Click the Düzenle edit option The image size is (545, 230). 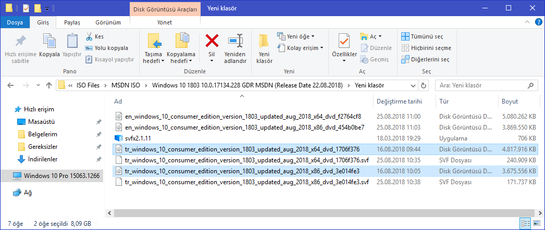[x=376, y=48]
